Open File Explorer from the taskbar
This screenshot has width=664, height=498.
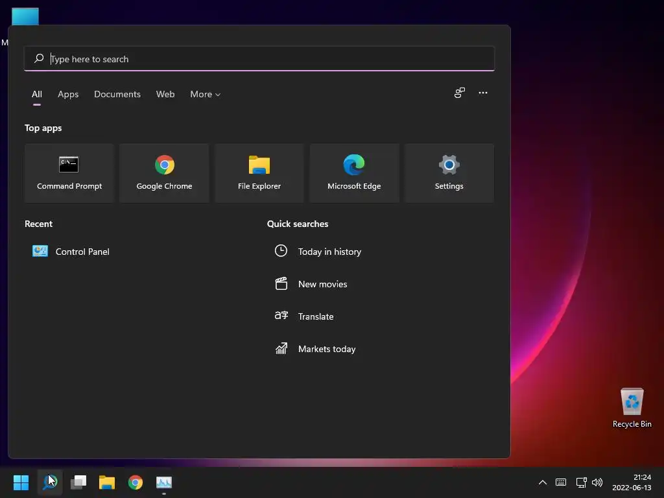[x=107, y=482]
